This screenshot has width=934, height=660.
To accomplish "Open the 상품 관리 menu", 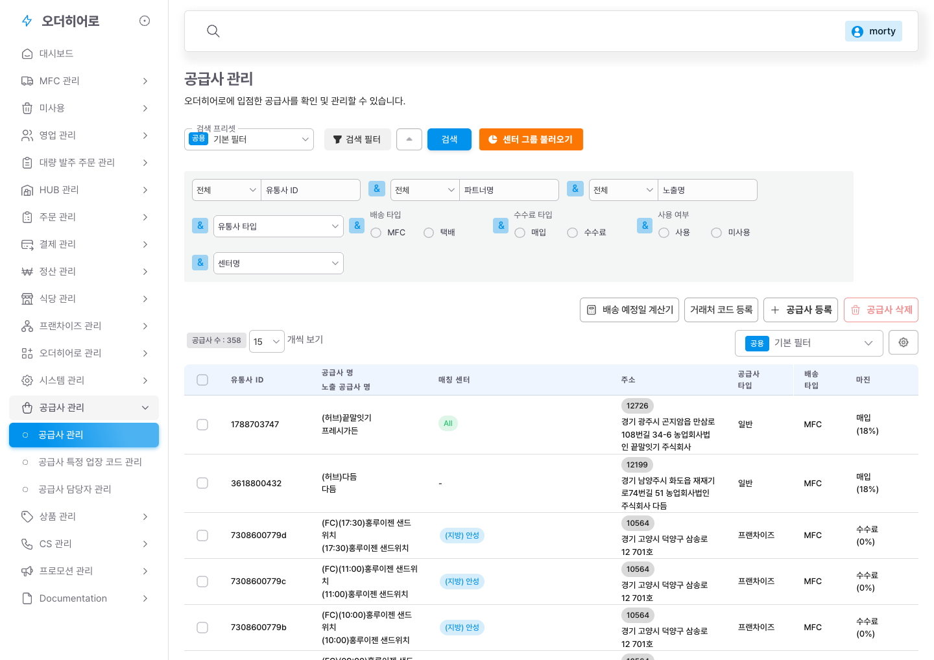I will click(84, 517).
